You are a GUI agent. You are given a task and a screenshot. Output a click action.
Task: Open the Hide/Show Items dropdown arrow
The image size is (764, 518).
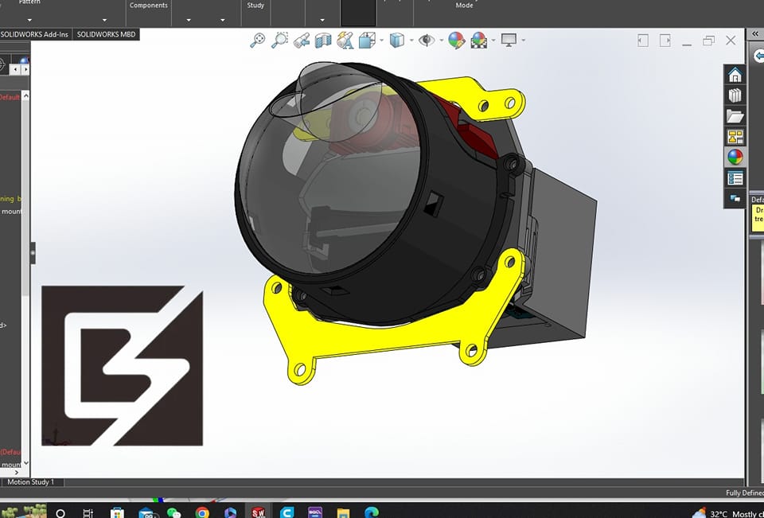coord(441,40)
